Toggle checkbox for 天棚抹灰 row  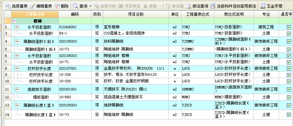[289, 90]
